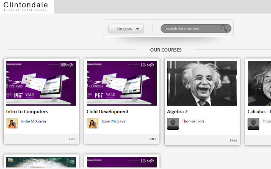Click the Calculus course title
The width and height of the screenshot is (271, 169).
(259, 112)
